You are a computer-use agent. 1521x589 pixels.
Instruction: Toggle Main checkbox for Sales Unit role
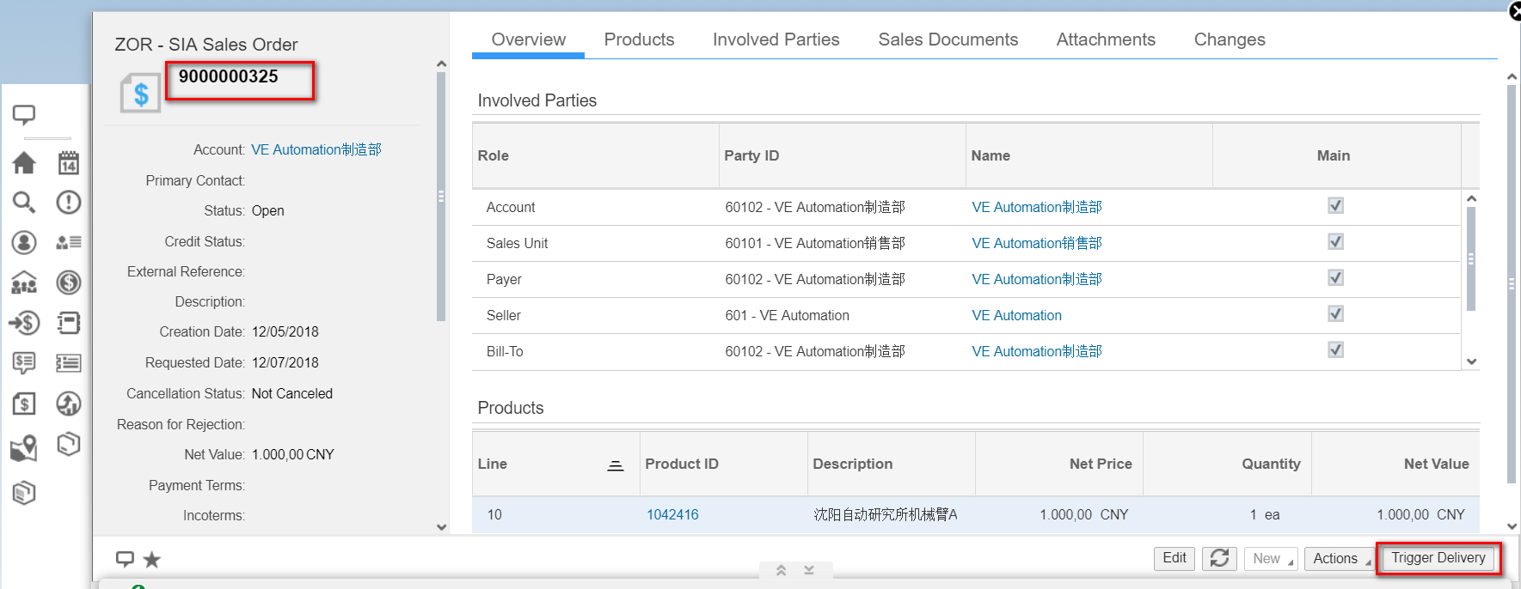[x=1335, y=242]
